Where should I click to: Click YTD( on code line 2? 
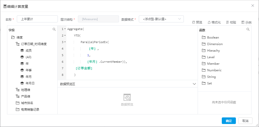tap(77, 36)
